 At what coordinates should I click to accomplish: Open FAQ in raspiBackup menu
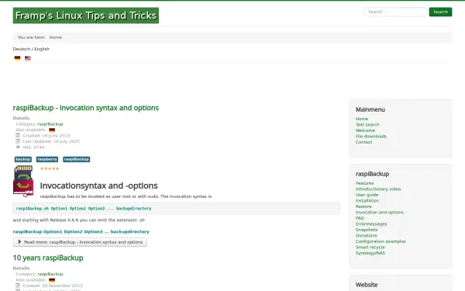pyautogui.click(x=360, y=218)
